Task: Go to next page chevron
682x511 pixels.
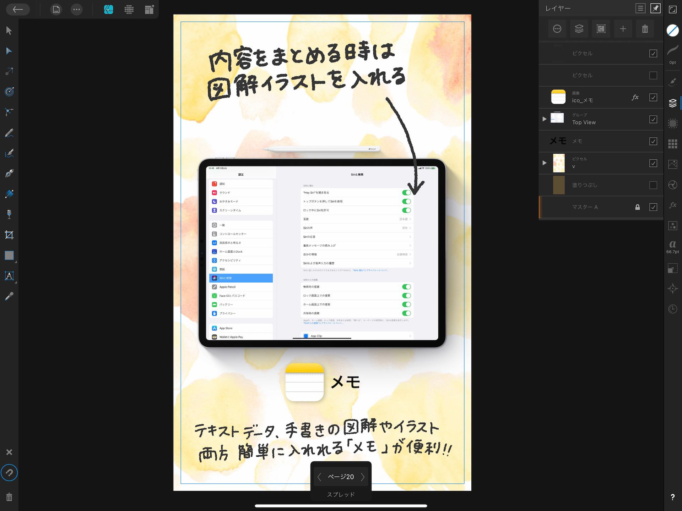Action: [x=363, y=477]
